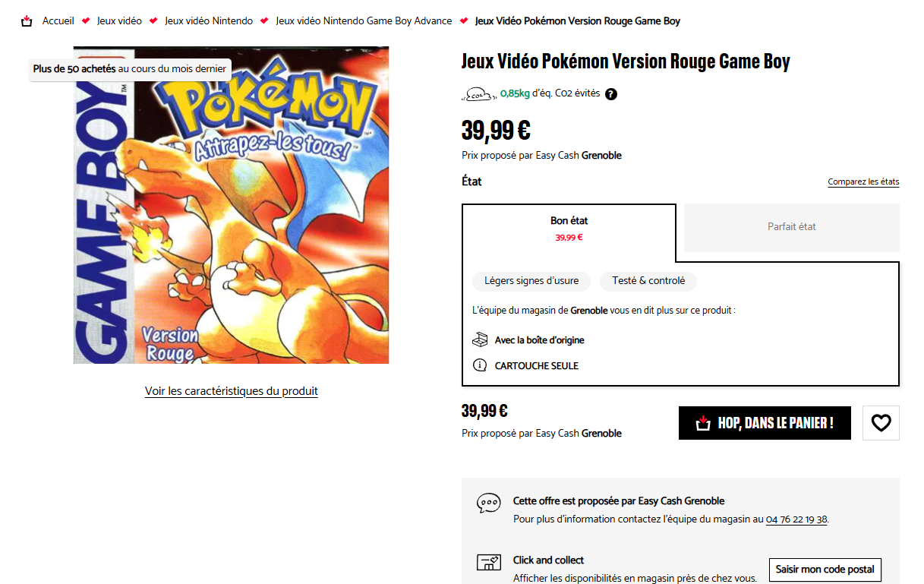Image resolution: width=924 pixels, height=584 pixels.
Task: Open the Accueil breadcrumb link
Action: tap(58, 21)
